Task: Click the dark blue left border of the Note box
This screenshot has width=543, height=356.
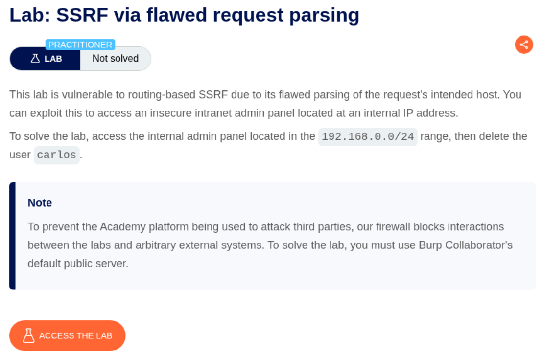Action: (x=12, y=236)
